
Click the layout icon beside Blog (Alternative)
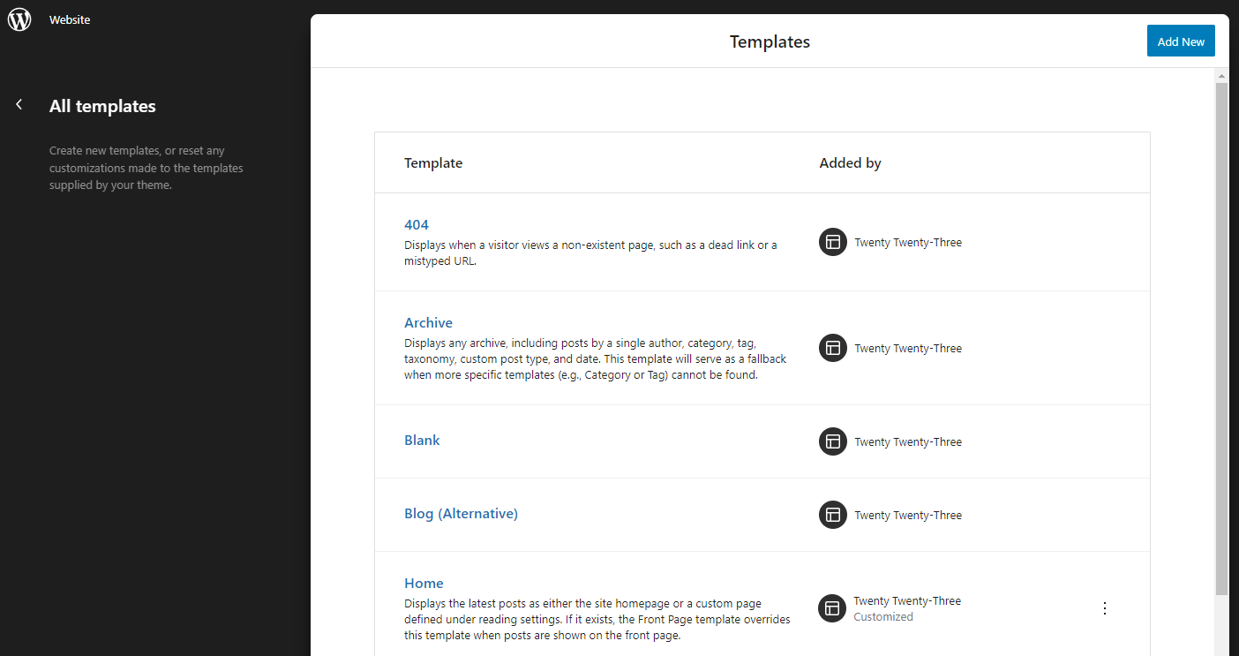coord(832,515)
